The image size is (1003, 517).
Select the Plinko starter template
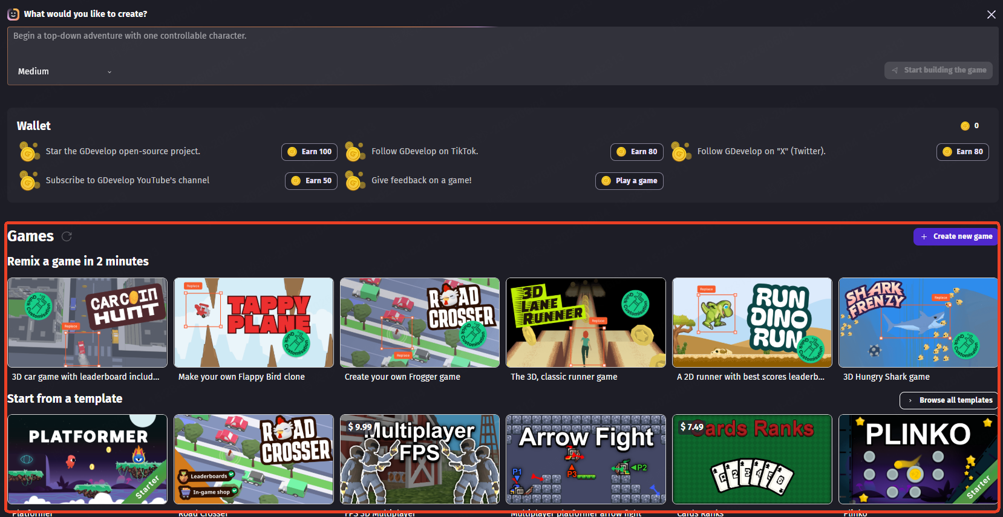pos(918,460)
